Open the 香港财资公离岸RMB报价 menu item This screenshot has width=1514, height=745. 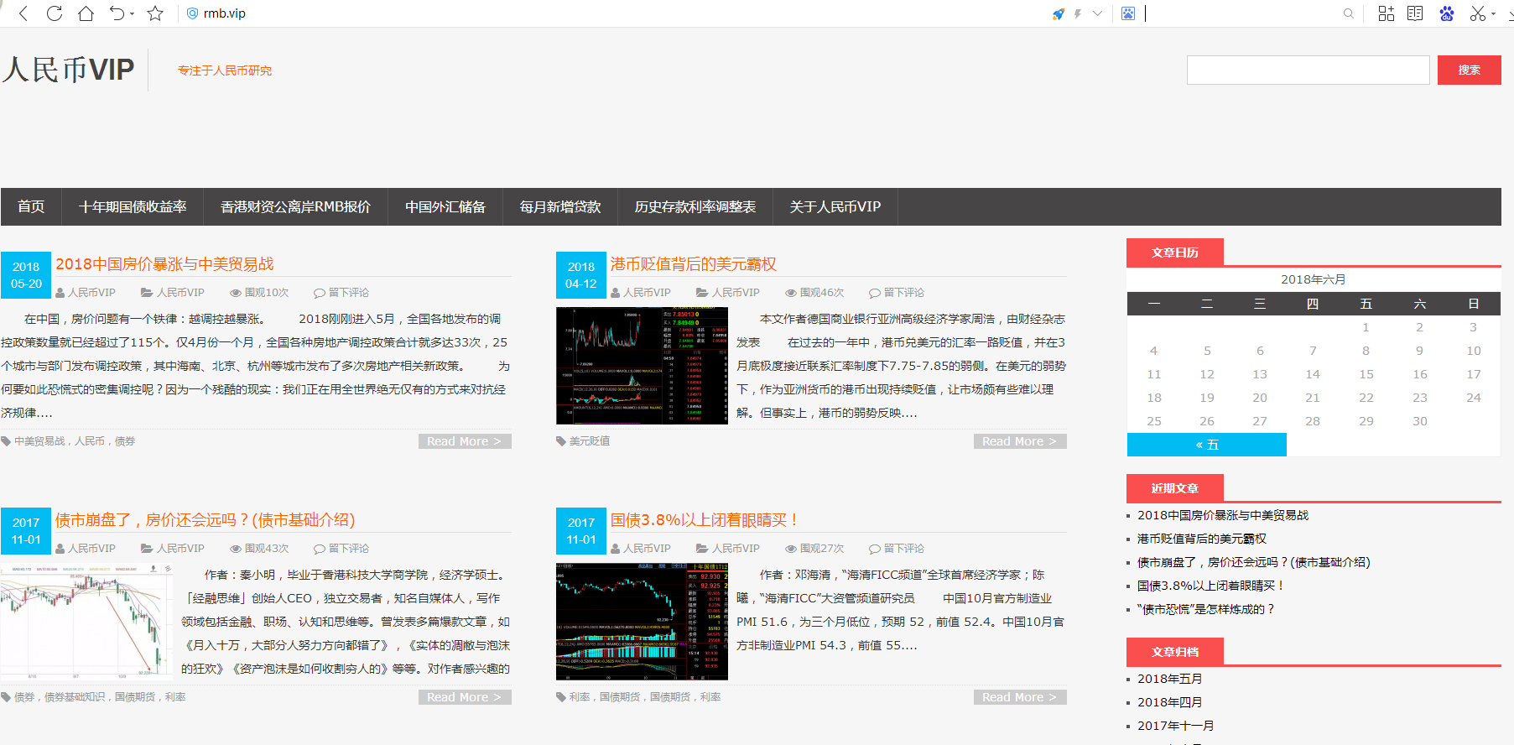tap(295, 206)
